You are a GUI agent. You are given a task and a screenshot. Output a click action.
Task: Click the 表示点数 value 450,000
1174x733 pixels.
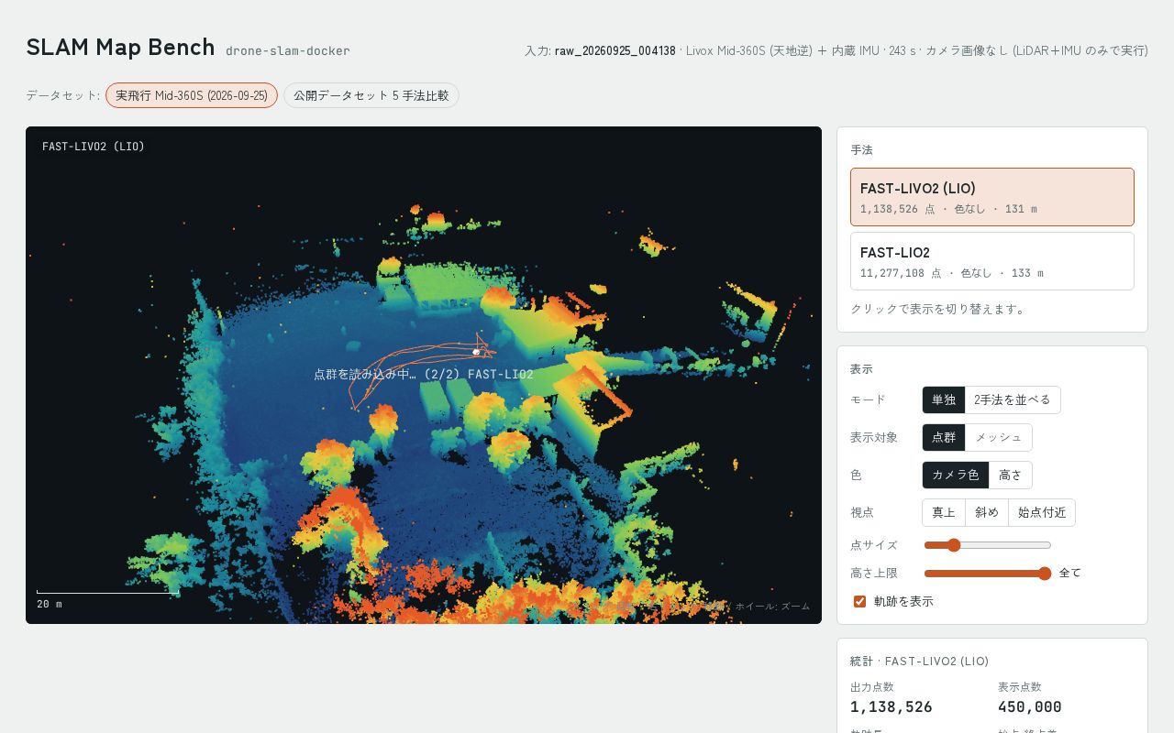click(x=1030, y=707)
